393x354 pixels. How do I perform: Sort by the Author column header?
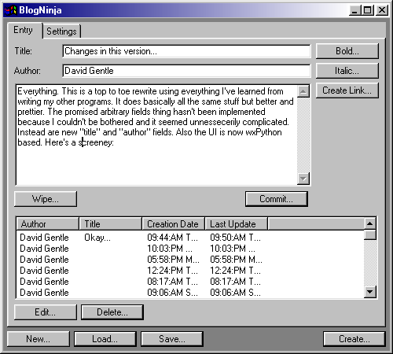click(48, 224)
